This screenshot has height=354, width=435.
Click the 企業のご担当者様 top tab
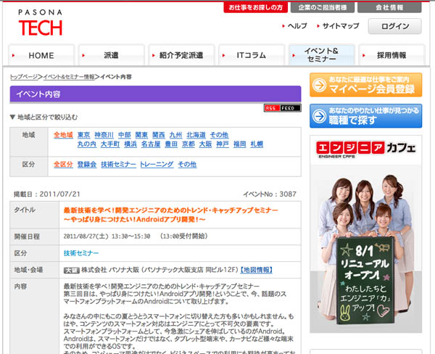[322, 7]
